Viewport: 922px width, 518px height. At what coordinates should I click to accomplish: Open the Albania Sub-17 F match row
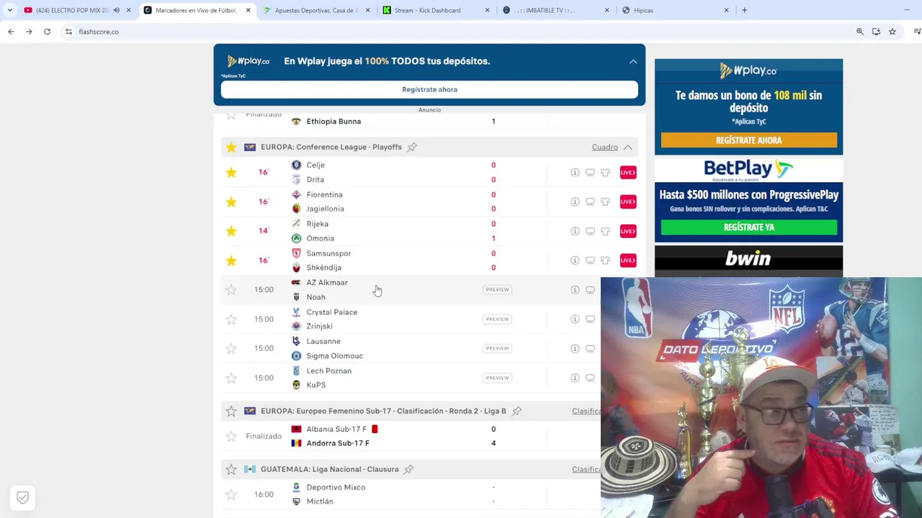point(411,436)
